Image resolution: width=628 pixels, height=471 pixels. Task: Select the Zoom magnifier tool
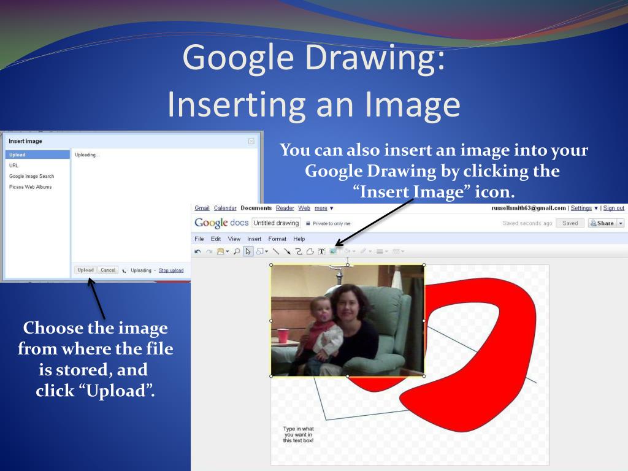point(237,251)
